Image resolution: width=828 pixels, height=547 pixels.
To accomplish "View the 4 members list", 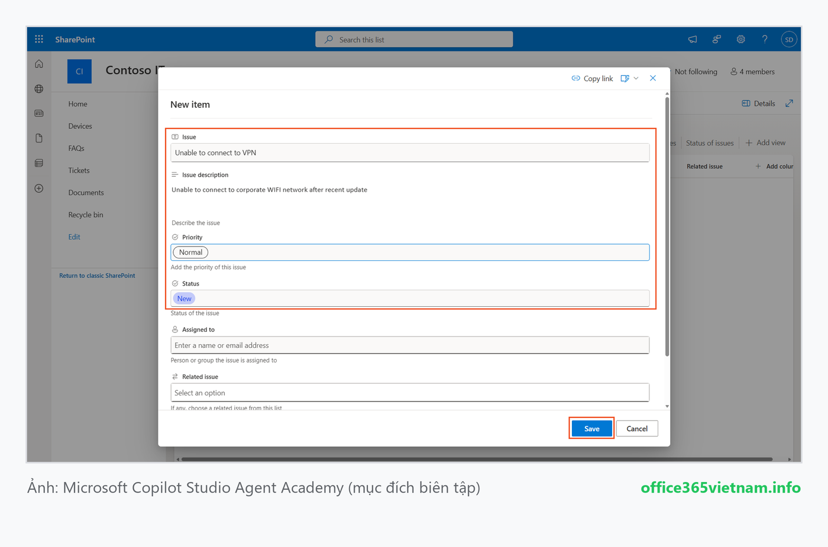I will pos(752,72).
